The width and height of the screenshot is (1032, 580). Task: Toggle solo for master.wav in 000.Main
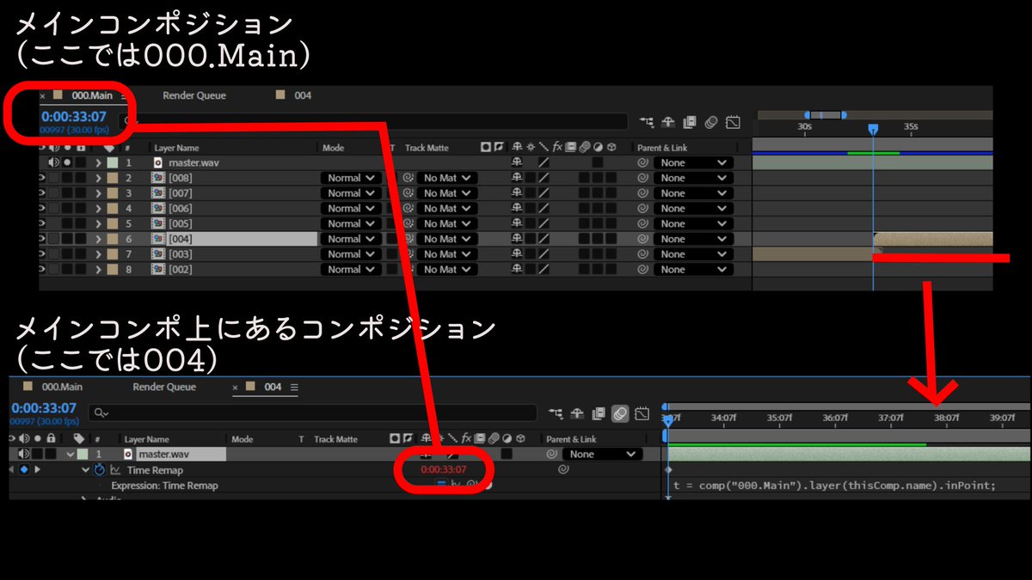pyautogui.click(x=67, y=162)
